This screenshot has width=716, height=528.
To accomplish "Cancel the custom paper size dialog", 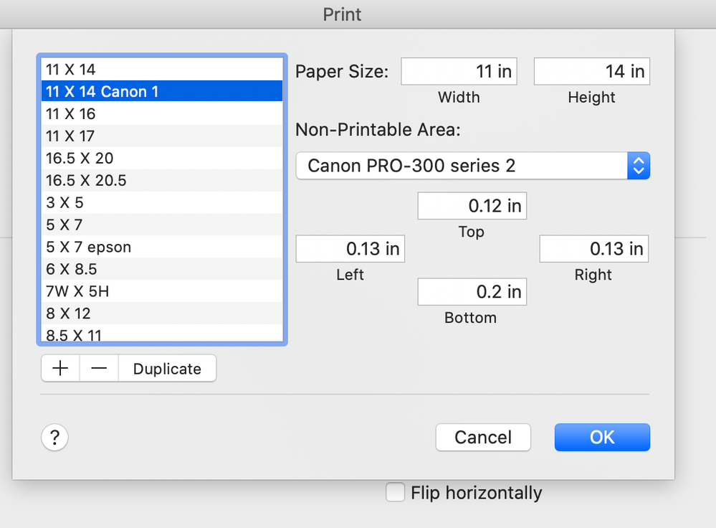I will point(483,437).
